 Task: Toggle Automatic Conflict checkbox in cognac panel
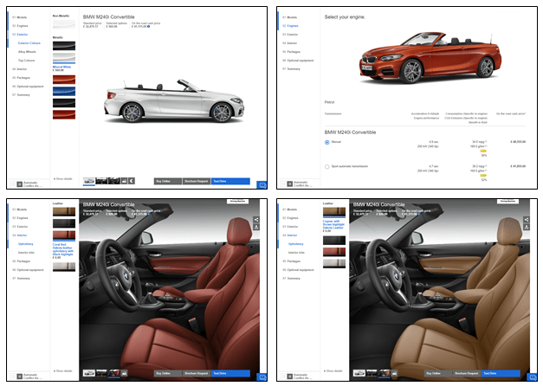283,376
